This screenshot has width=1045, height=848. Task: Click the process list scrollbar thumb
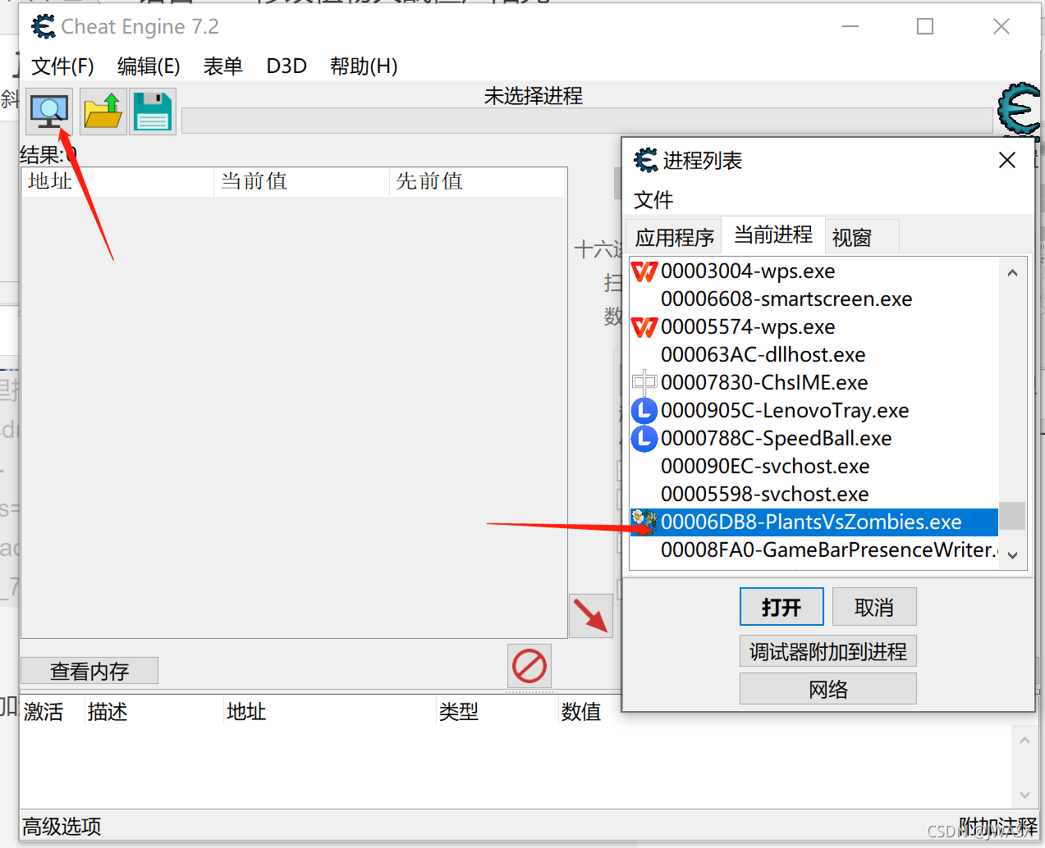coord(1012,516)
